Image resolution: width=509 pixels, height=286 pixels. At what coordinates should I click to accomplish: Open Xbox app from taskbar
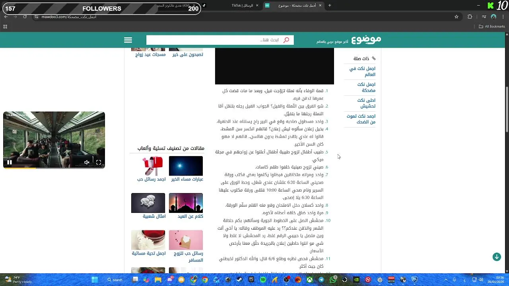[309, 280]
